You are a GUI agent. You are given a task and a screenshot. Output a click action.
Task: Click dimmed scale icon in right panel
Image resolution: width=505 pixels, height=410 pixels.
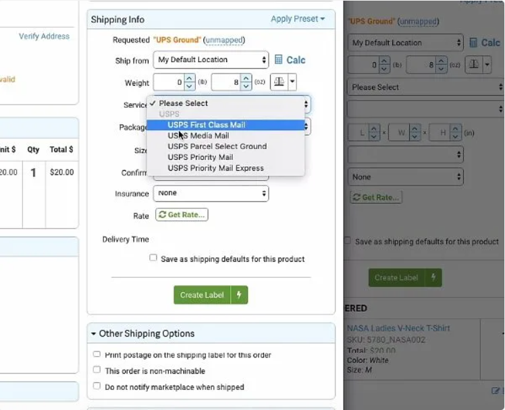(474, 64)
